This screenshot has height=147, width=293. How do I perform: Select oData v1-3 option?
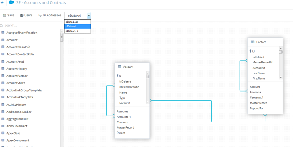coord(77,31)
